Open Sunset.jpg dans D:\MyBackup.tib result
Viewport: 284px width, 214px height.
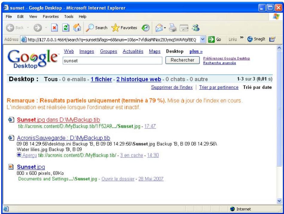click(x=59, y=120)
